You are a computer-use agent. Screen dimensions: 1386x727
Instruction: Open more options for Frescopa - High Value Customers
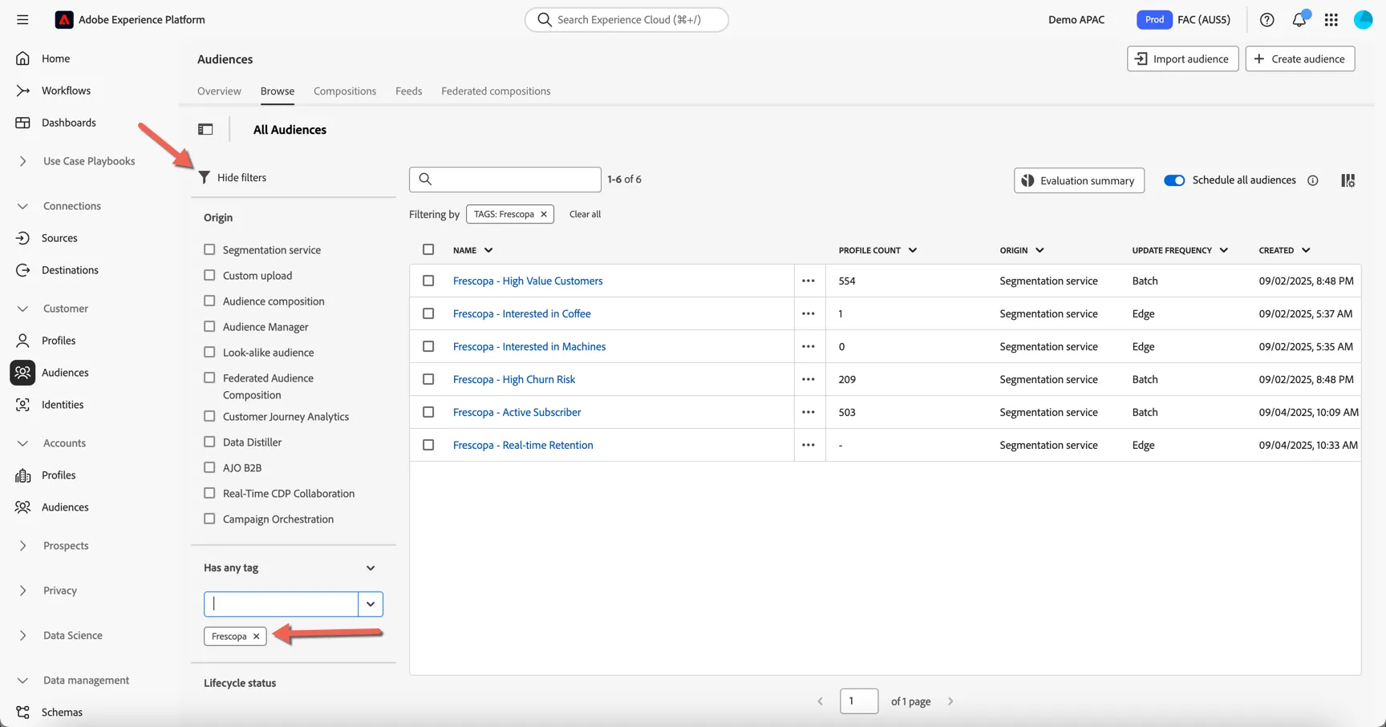tap(808, 281)
